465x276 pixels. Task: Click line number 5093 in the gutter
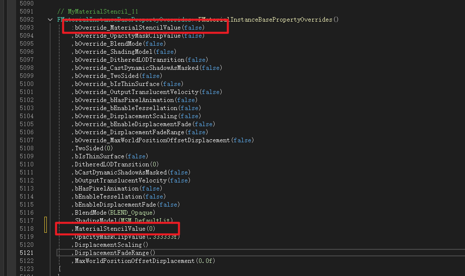pos(26,28)
